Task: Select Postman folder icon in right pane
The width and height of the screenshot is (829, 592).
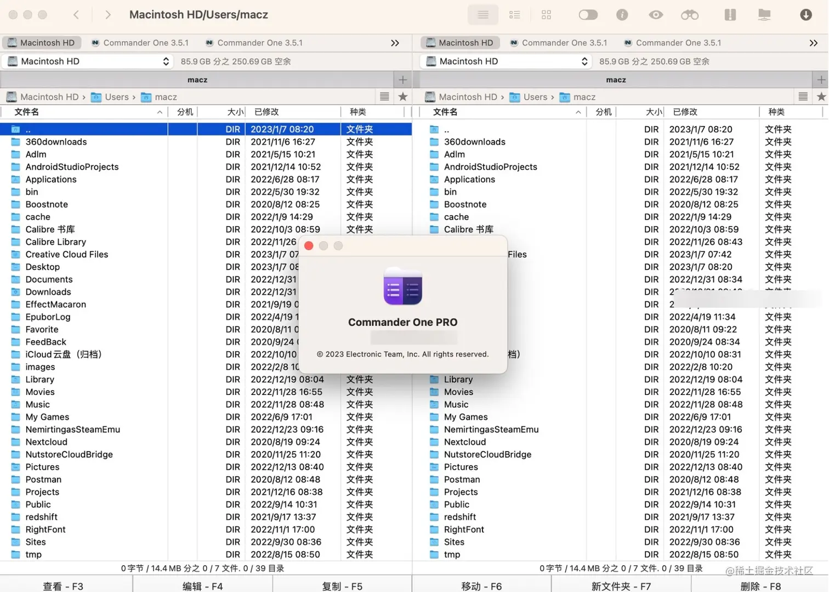Action: [x=434, y=480]
